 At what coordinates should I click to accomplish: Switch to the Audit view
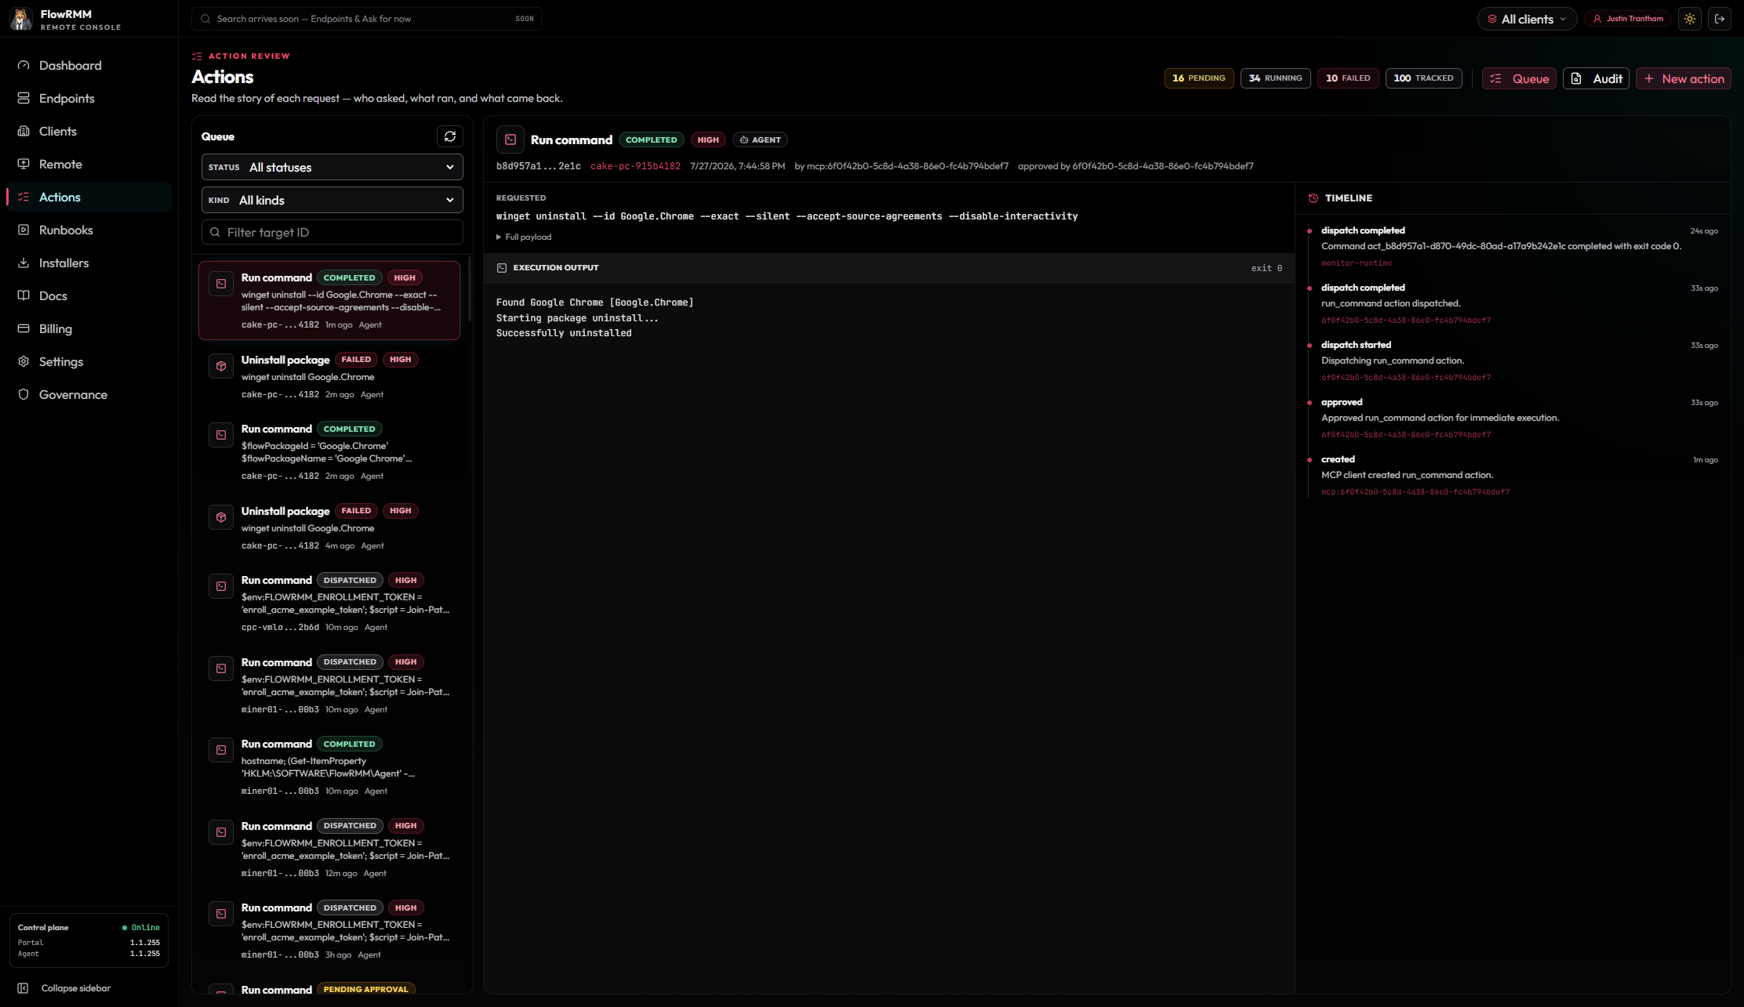[1596, 78]
